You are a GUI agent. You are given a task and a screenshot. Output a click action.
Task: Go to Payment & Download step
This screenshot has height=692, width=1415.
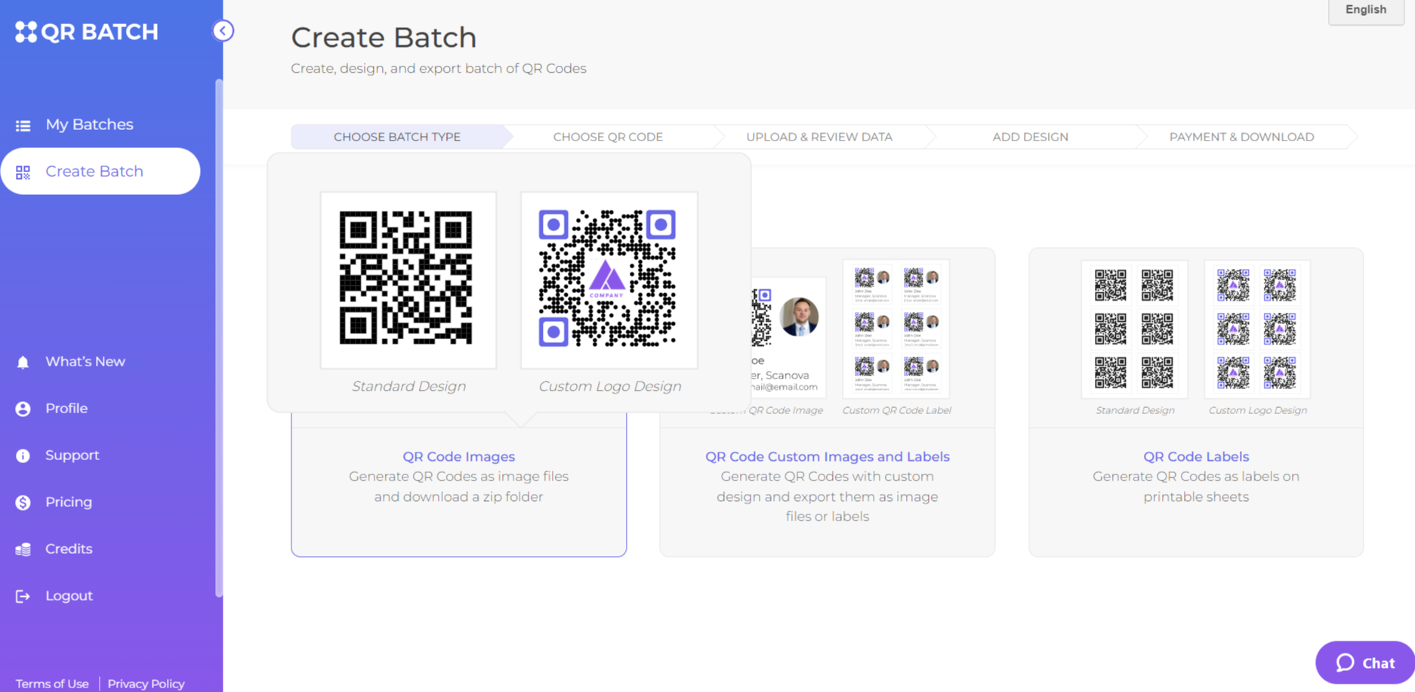click(1241, 137)
